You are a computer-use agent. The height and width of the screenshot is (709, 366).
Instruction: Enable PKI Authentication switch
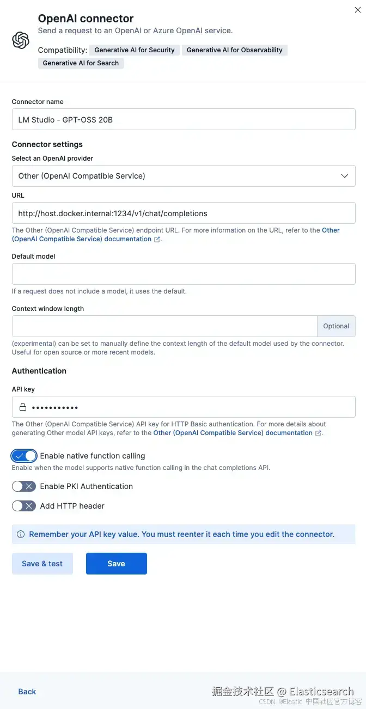click(x=24, y=486)
